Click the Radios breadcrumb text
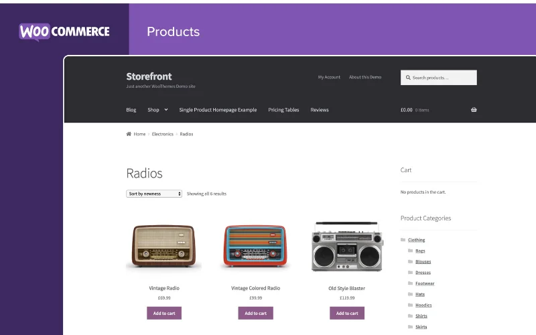Viewport: 536px width, 335px height. coord(187,135)
